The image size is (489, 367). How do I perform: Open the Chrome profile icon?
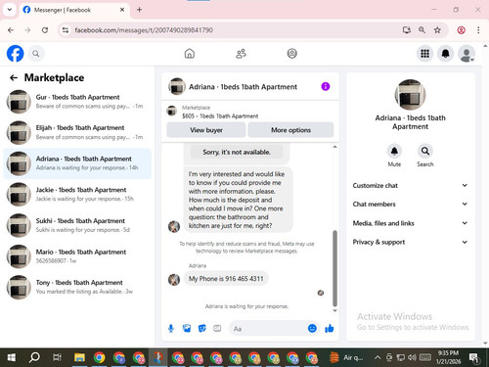point(461,30)
